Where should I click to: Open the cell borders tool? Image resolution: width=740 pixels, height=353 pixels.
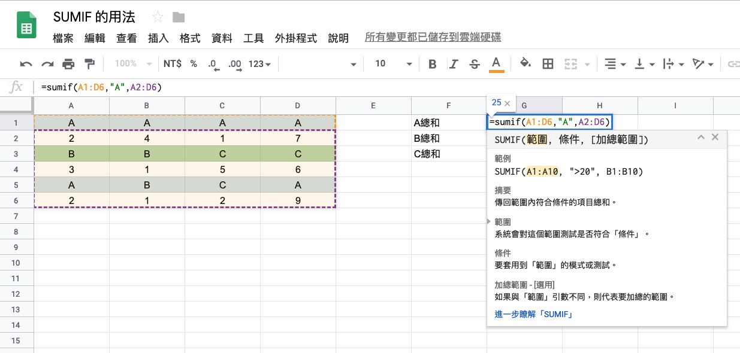(547, 64)
